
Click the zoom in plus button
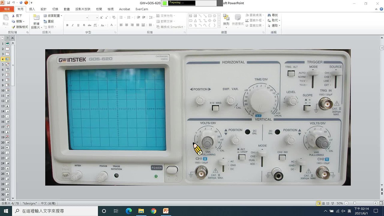point(375,203)
